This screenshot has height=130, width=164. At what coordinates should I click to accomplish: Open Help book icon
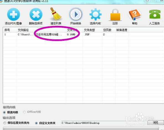(135, 15)
